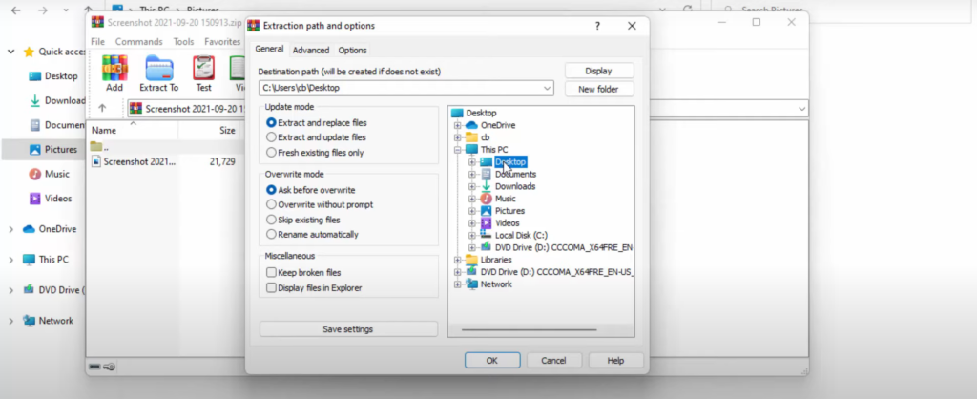The image size is (977, 399).
Task: Open Pictures in Quick access sidebar
Action: 60,149
